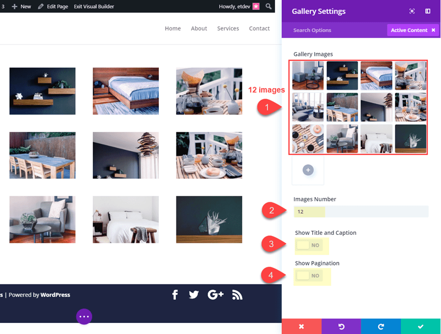Viewport: 441px width, 334px height.
Task: Click the Twitter icon in the footer
Action: [194, 295]
